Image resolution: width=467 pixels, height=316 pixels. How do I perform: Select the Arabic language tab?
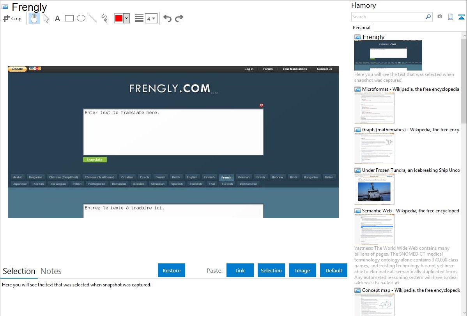tap(18, 177)
